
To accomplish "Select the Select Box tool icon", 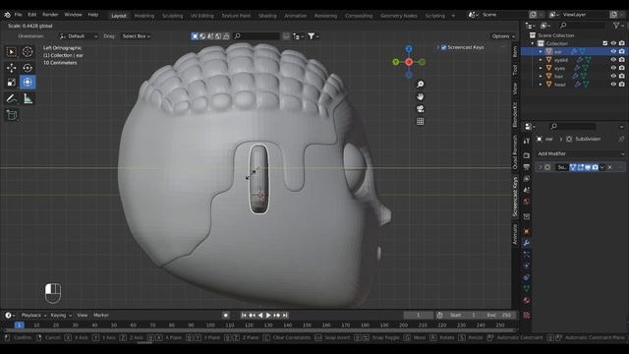I will coord(12,52).
